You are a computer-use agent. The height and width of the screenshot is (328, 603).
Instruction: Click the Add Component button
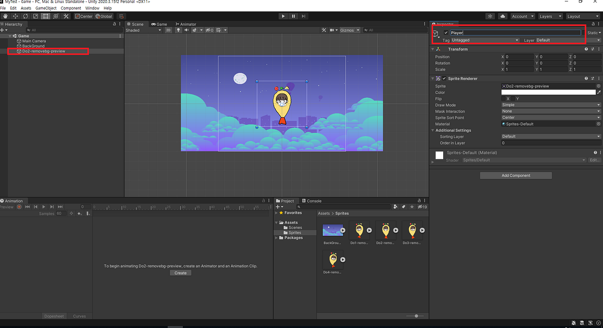point(516,175)
